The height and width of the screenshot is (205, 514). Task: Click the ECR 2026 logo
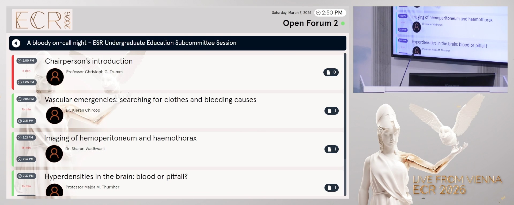pos(42,20)
